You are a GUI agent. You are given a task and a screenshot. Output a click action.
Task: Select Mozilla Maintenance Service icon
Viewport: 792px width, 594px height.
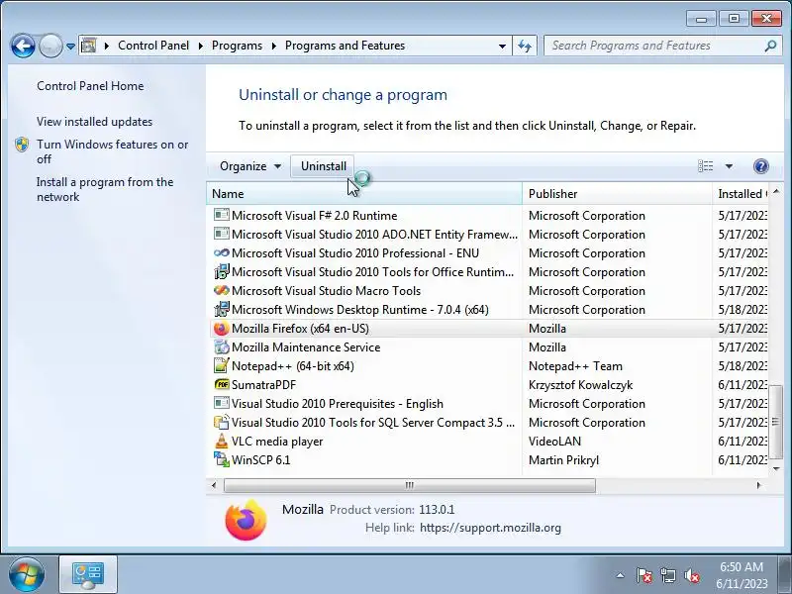tap(221, 347)
